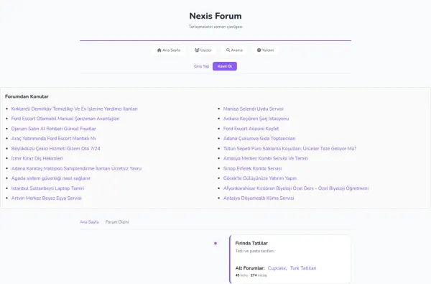Open Ojerum Satın Al Rehberi topic
The height and width of the screenshot is (284, 431).
pyautogui.click(x=53, y=129)
